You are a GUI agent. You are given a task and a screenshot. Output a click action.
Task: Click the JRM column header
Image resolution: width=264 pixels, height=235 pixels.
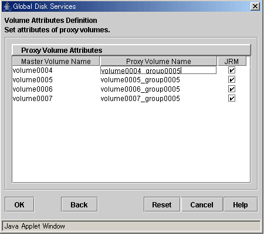232,61
